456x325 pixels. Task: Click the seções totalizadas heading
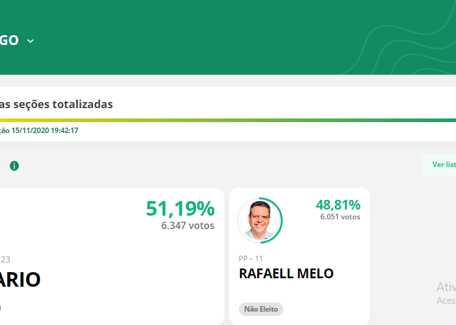pos(57,104)
